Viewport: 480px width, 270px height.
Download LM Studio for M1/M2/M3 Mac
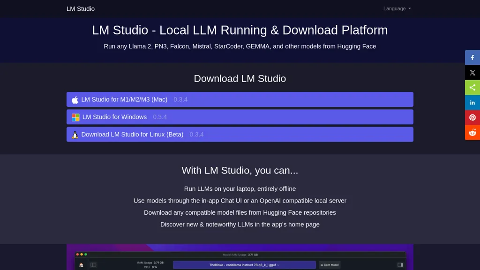tap(240, 99)
